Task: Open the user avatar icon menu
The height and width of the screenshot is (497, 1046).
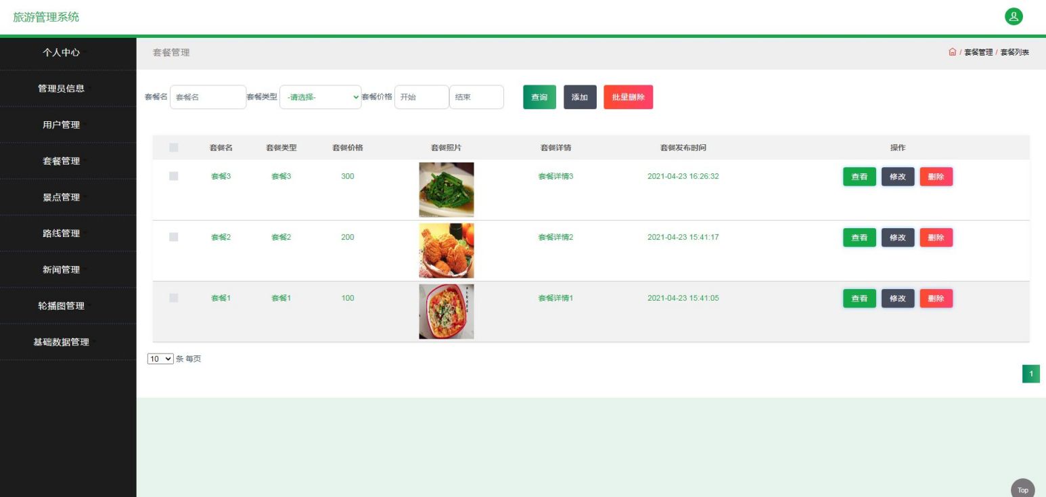Action: point(1014,17)
